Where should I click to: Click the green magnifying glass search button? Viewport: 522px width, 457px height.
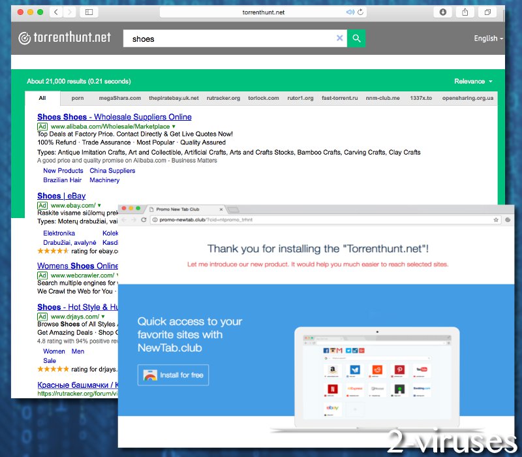(x=356, y=39)
